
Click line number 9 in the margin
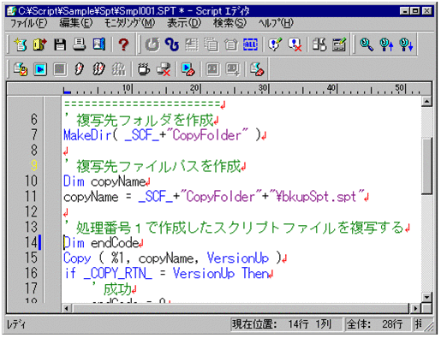[x=34, y=165]
